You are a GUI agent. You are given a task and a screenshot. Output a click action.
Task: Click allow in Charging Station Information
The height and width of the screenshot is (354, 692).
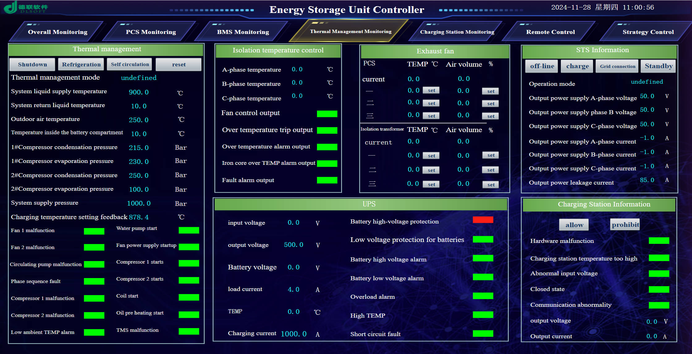click(574, 225)
